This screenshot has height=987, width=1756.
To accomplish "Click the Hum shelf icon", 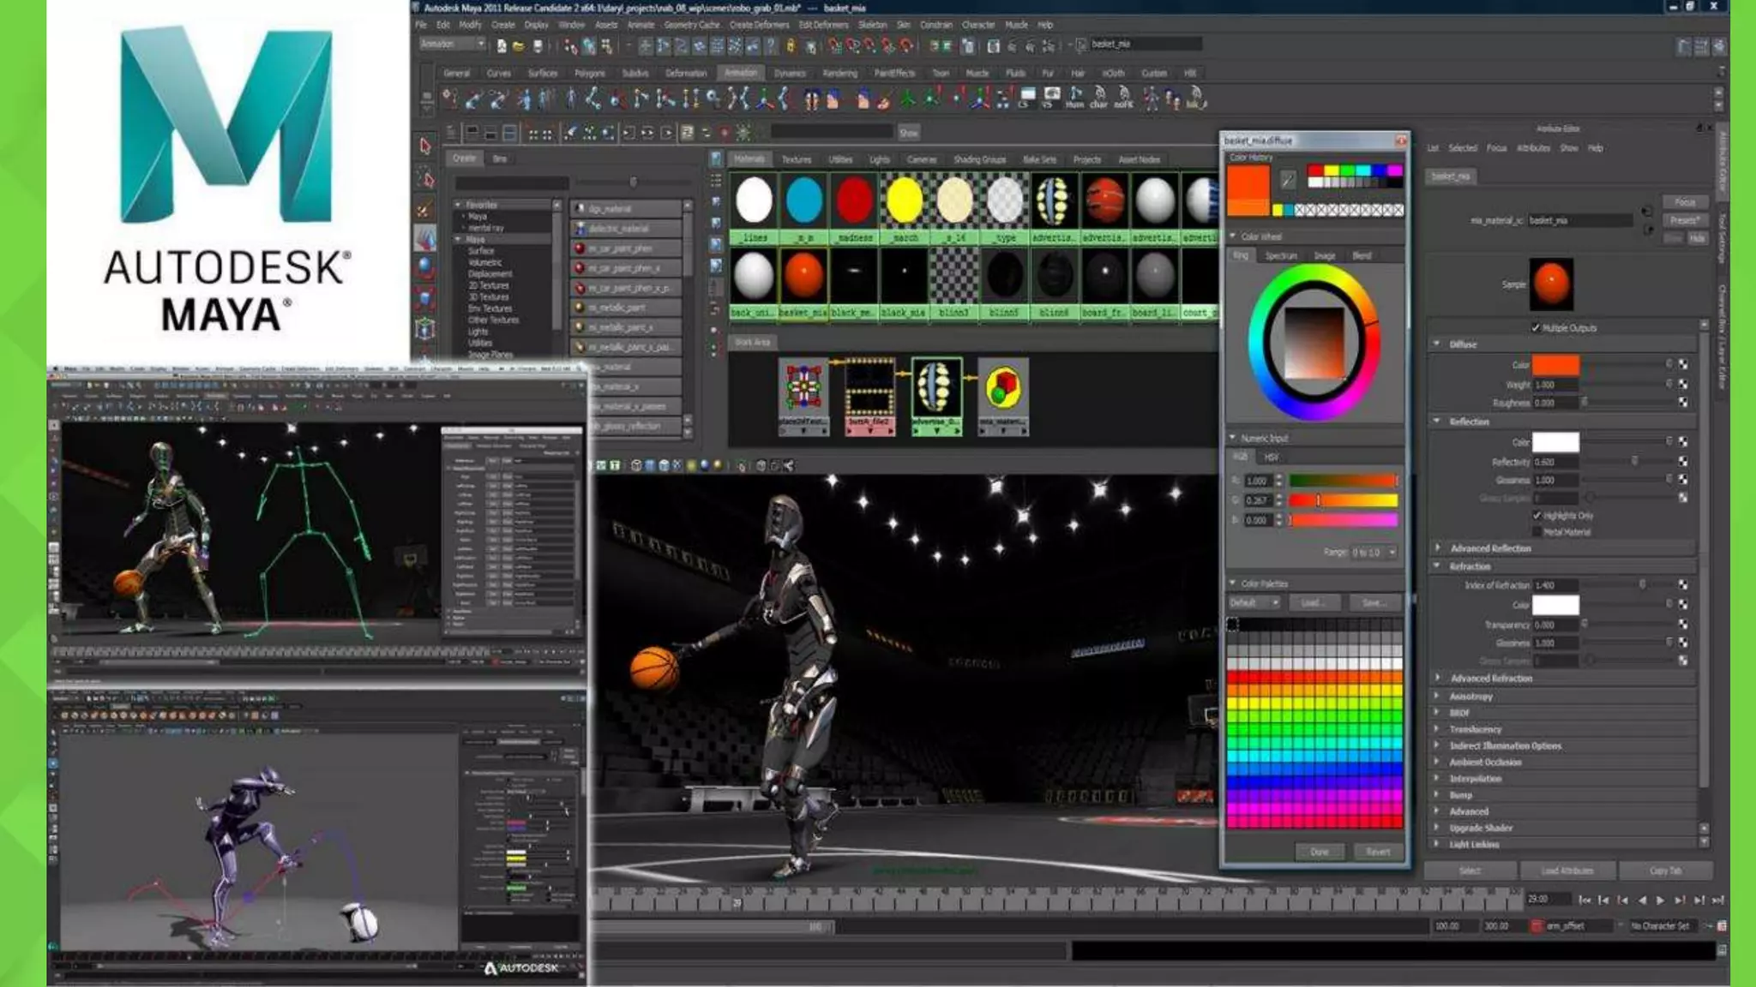I will point(1074,98).
